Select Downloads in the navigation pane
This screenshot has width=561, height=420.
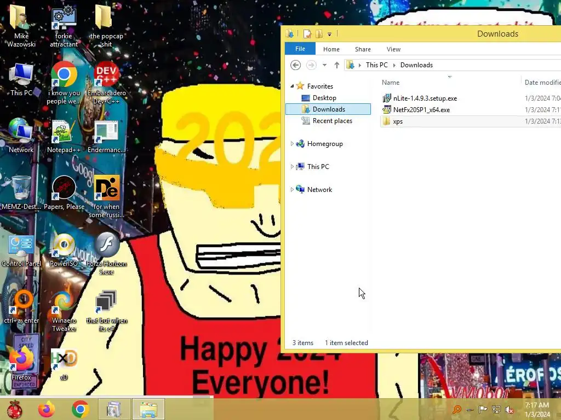point(328,109)
